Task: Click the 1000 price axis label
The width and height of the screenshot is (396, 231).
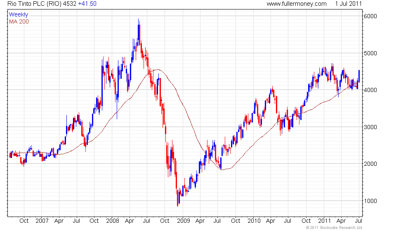Action: tap(370, 201)
